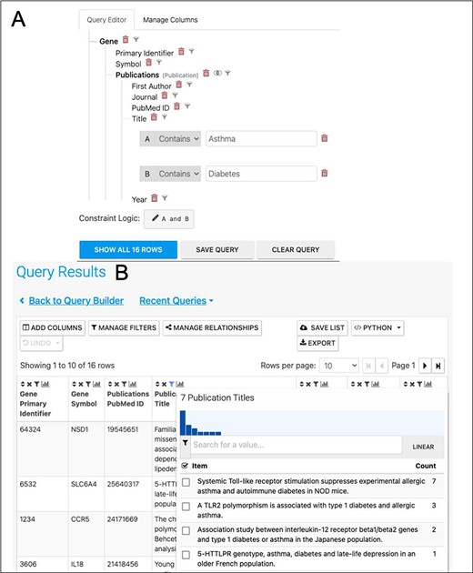Remove PubMed ID from the query

(176, 106)
